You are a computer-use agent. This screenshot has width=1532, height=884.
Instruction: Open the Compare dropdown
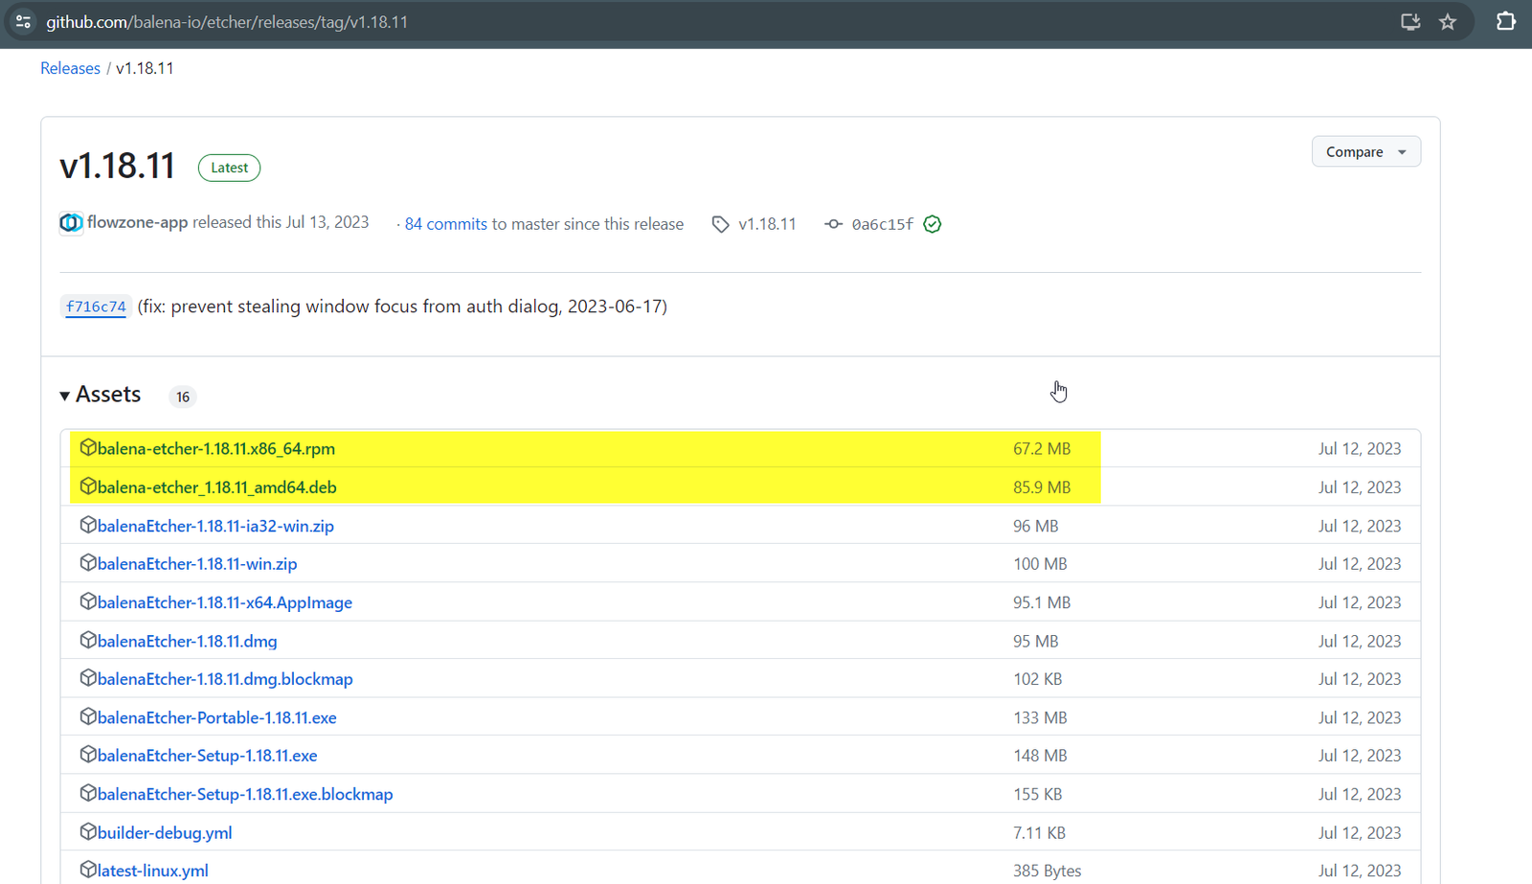click(1365, 151)
